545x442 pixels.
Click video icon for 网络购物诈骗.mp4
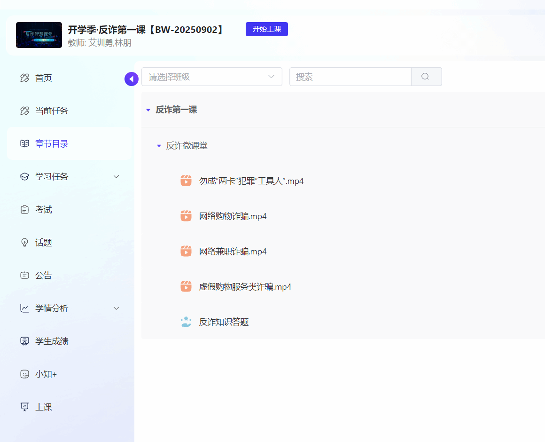[x=186, y=216]
